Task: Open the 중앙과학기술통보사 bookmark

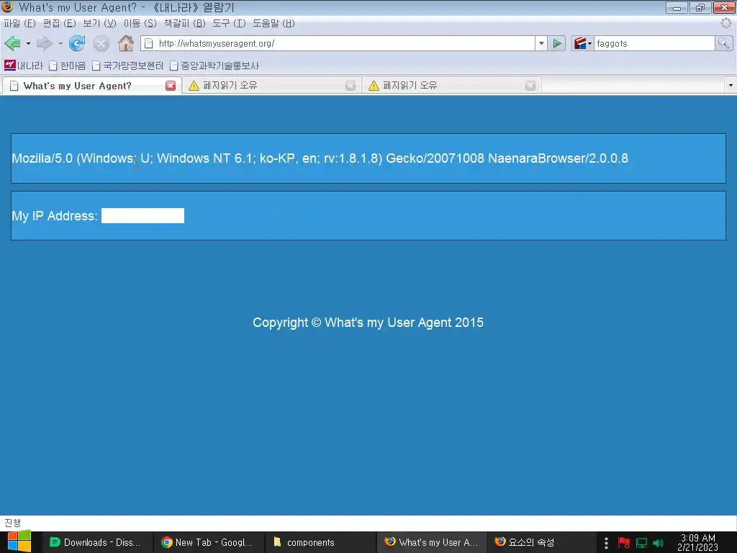Action: tap(214, 66)
